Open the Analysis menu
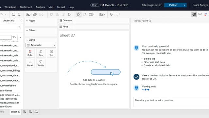Screen dimensions: 209x118 (x=40, y=7)
